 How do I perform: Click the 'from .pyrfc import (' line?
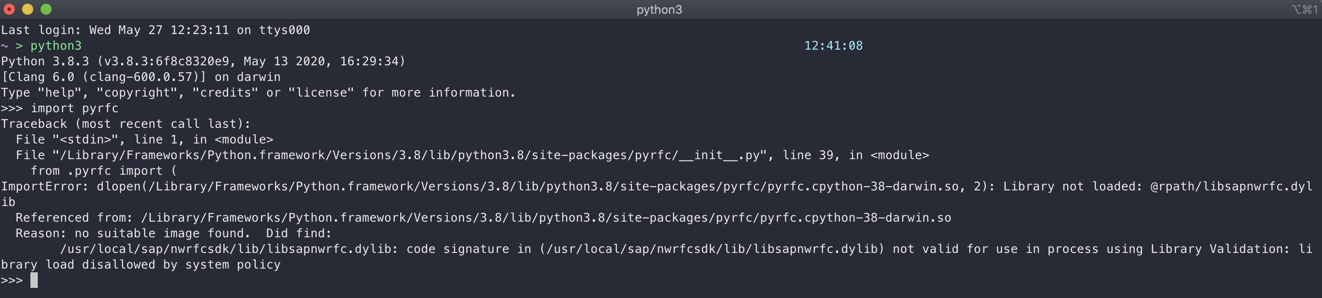pyautogui.click(x=103, y=171)
